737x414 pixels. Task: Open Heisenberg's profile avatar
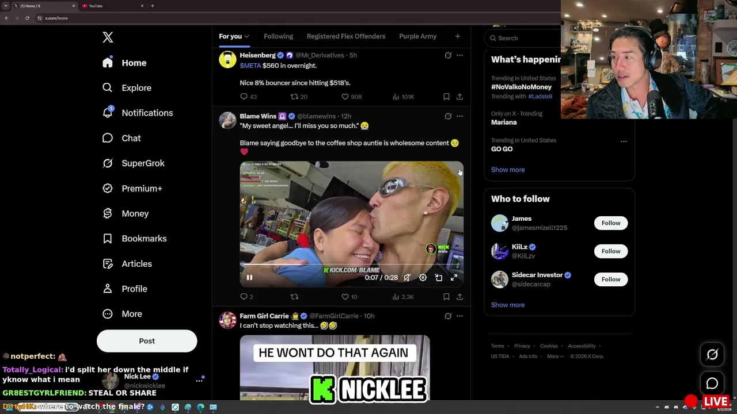[x=227, y=60]
